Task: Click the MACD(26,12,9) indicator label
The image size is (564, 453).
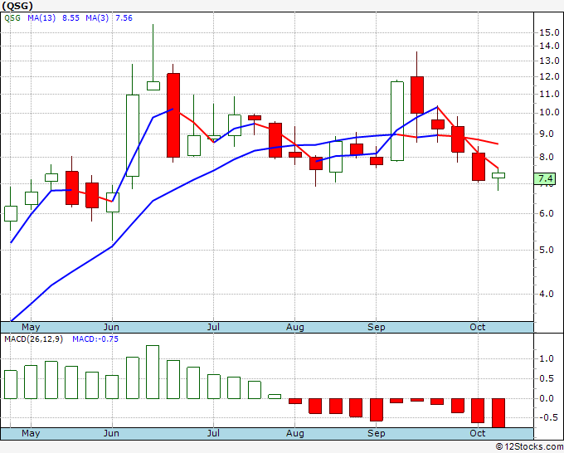Action: [x=33, y=339]
